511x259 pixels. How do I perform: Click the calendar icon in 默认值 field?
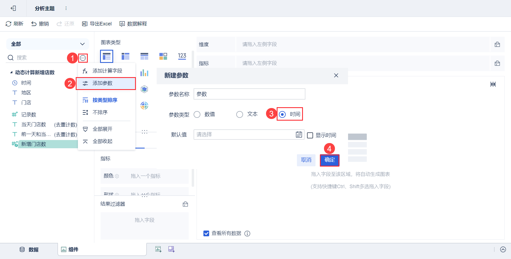click(x=299, y=135)
